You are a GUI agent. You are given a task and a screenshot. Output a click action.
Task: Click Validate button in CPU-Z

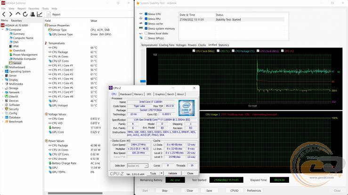click(x=172, y=173)
